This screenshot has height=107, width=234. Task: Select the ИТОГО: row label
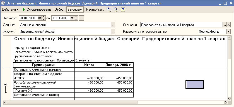pyautogui.click(x=44, y=78)
